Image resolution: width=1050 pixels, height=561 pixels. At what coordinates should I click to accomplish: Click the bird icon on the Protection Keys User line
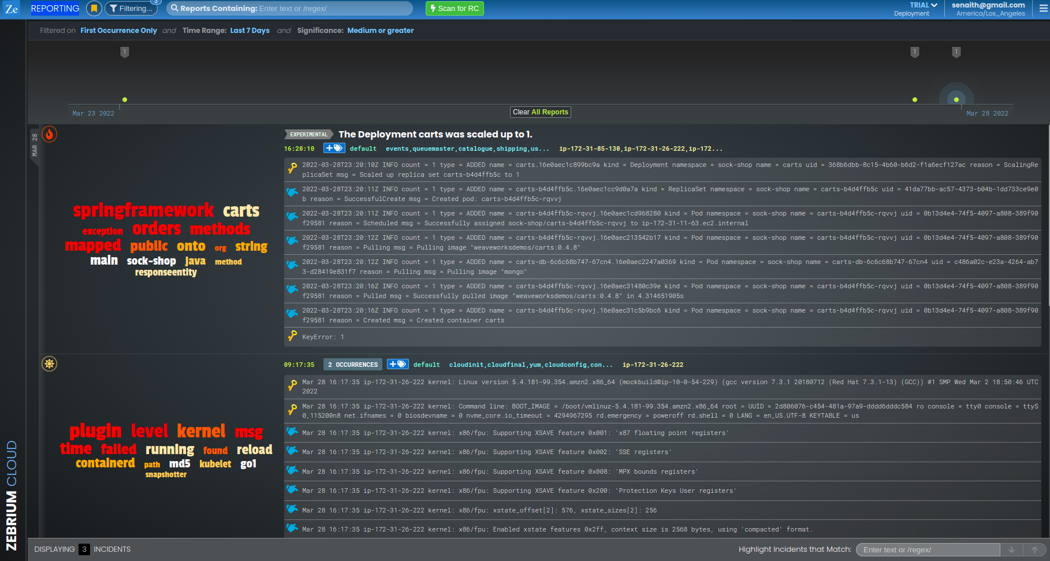(x=292, y=489)
